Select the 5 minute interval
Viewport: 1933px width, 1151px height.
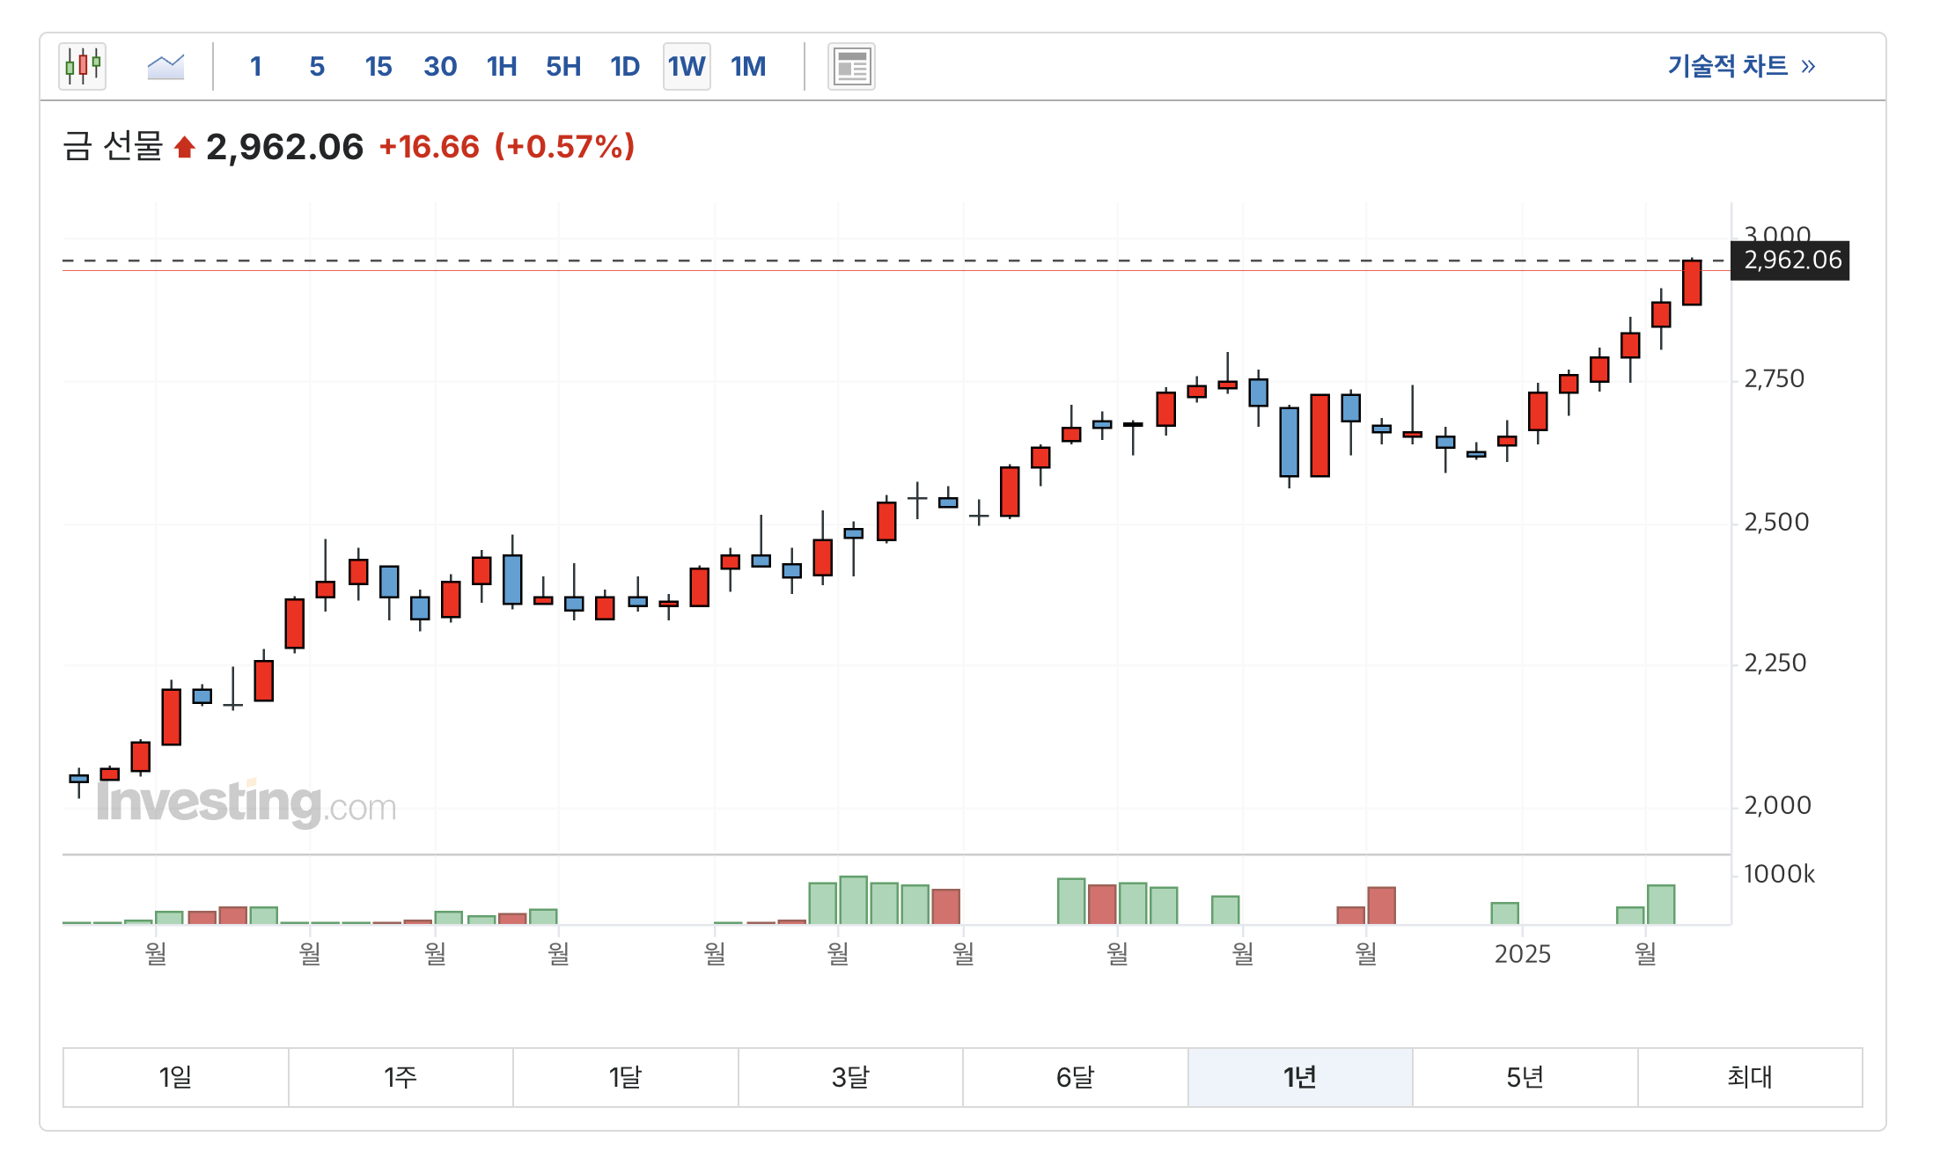coord(317,66)
